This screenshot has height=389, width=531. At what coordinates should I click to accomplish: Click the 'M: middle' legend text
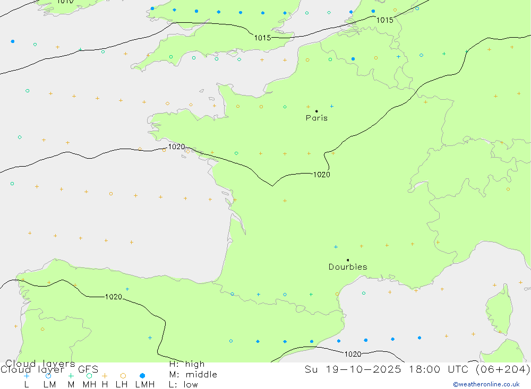193,375
